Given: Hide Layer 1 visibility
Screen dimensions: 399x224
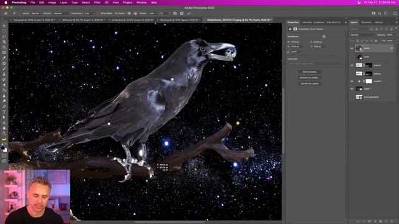Looking at the screenshot, I should point(352,88).
